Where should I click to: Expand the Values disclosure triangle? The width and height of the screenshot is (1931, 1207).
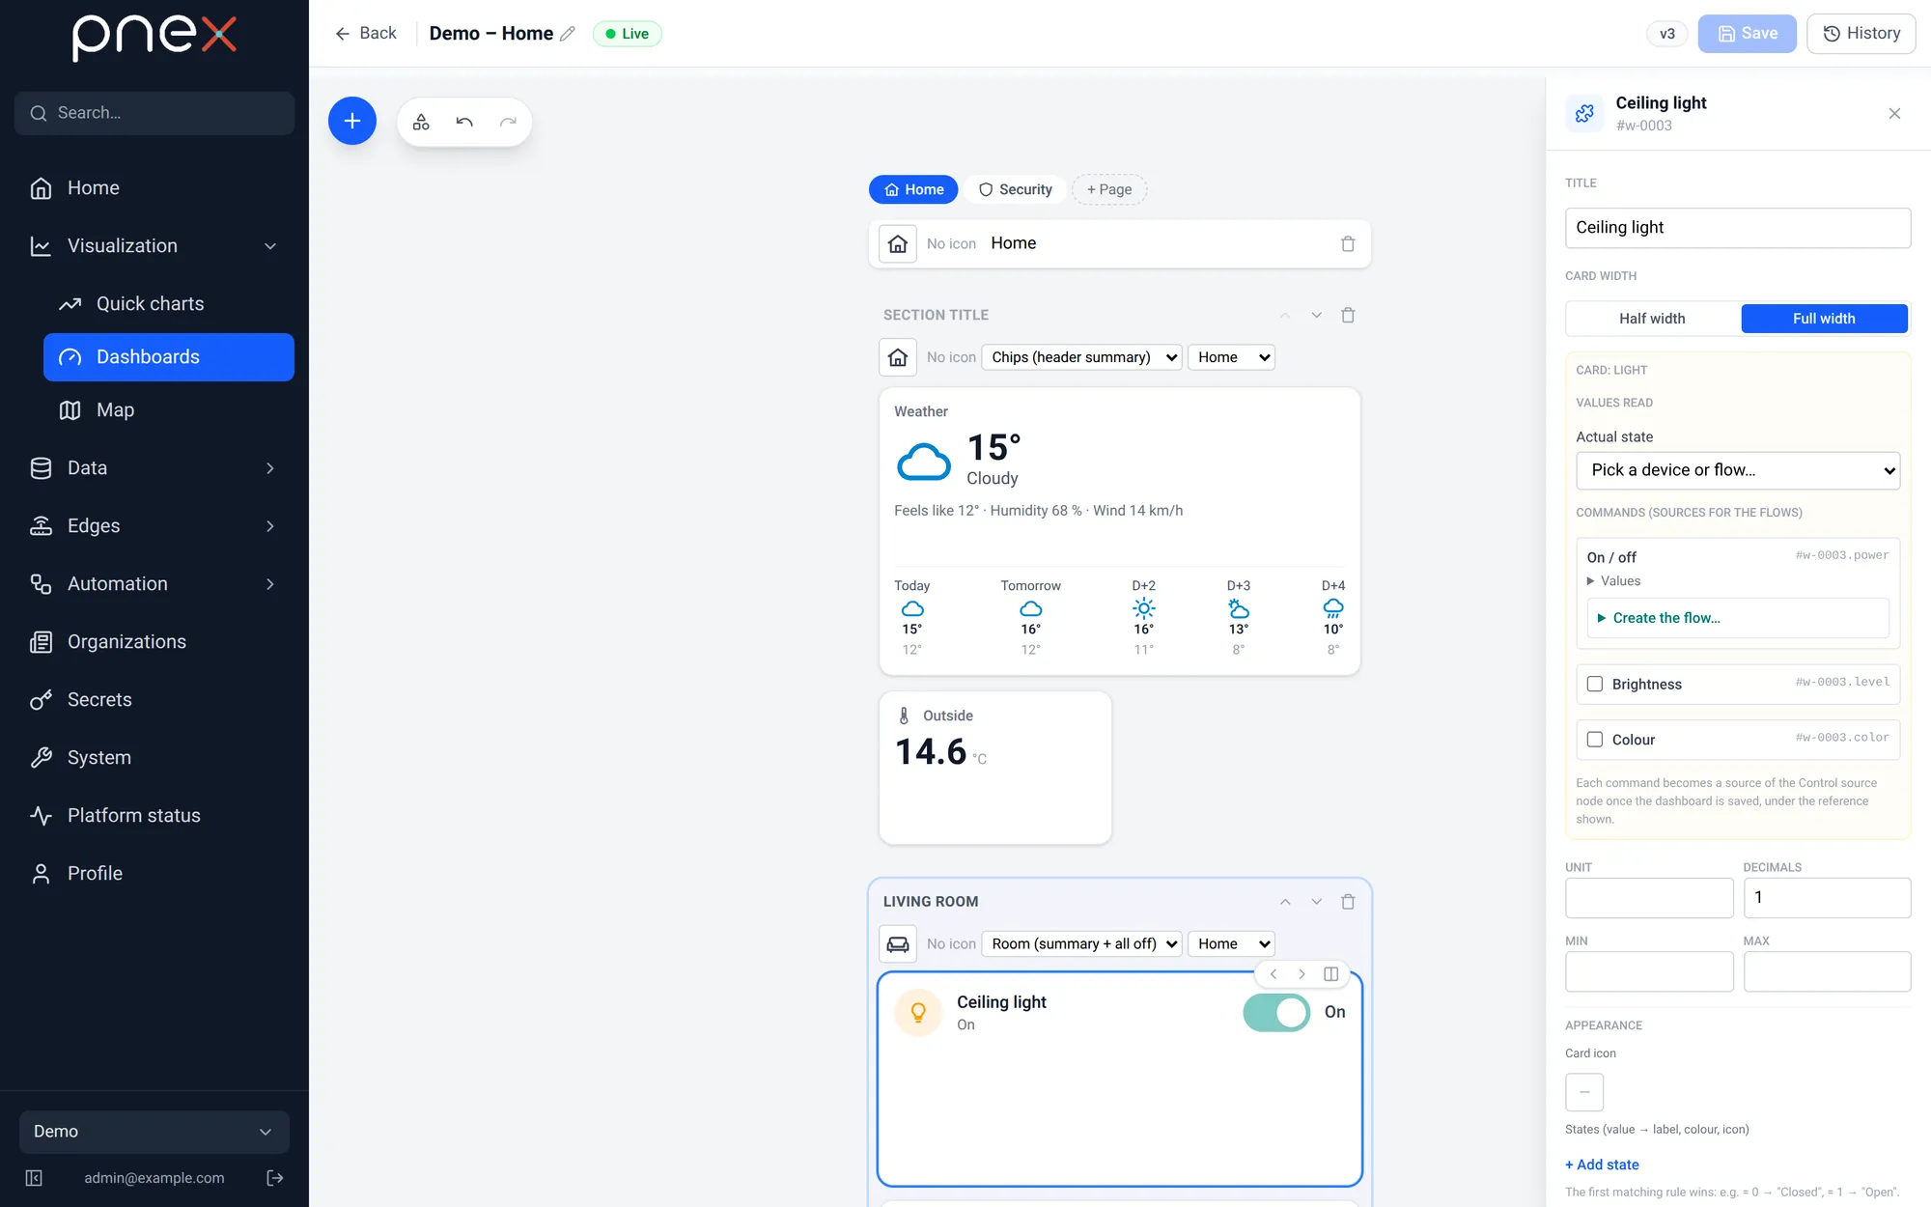pos(1590,581)
